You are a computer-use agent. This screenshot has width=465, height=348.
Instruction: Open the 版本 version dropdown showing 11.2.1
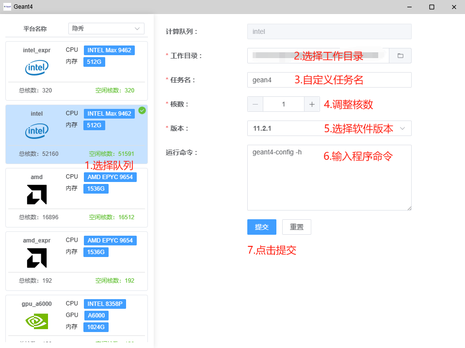tap(329, 128)
